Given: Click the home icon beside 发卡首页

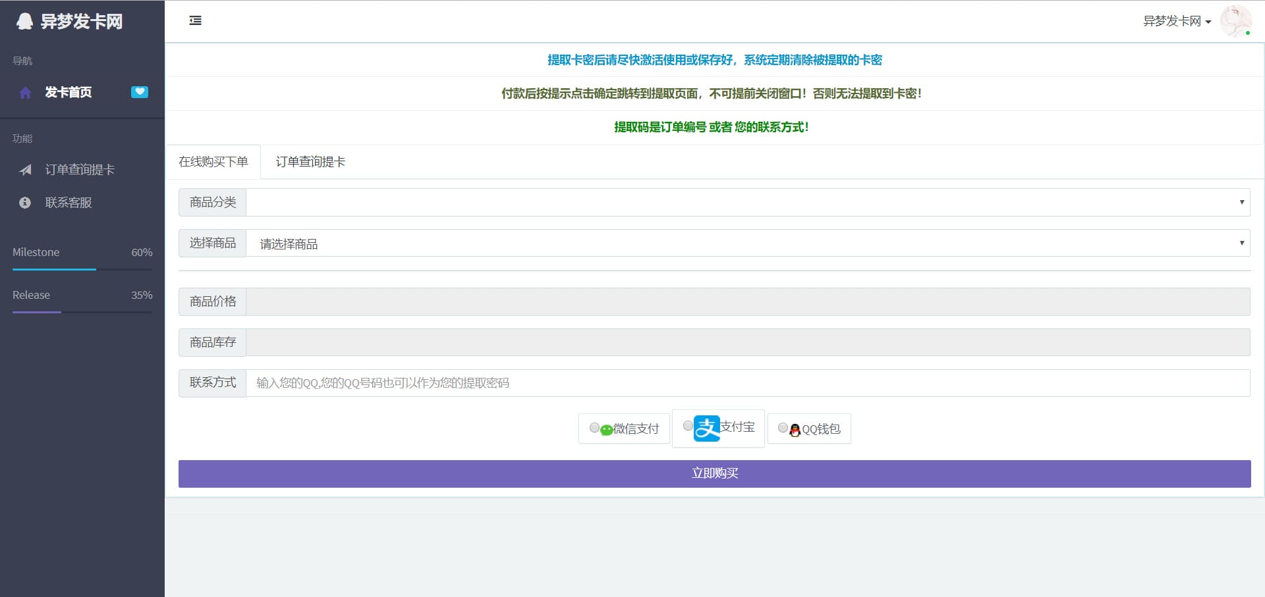Looking at the screenshot, I should tap(24, 92).
